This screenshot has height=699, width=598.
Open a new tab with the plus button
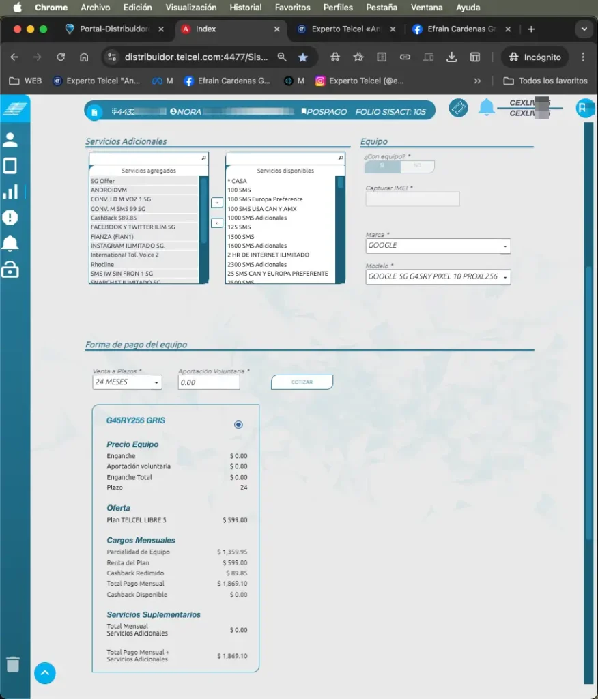531,29
